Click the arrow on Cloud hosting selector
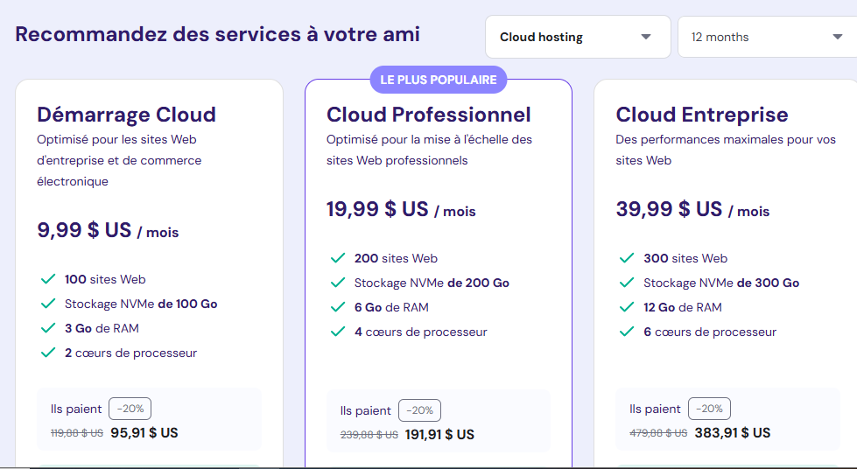This screenshot has height=469, width=857. pos(645,37)
